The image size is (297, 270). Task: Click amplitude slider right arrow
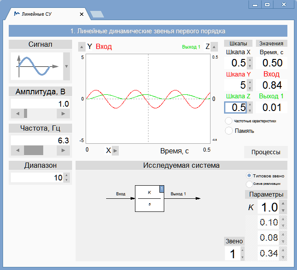(x=64, y=114)
